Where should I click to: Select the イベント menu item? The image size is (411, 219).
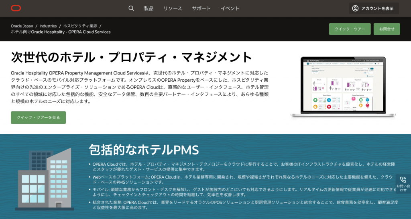point(230,8)
